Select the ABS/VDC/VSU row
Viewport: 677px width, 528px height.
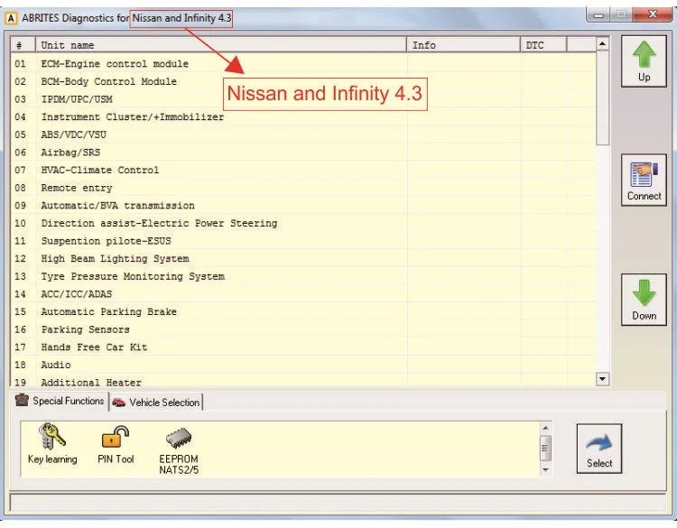tap(303, 134)
